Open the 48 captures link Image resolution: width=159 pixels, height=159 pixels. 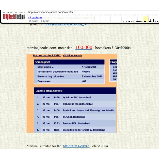(35, 18)
